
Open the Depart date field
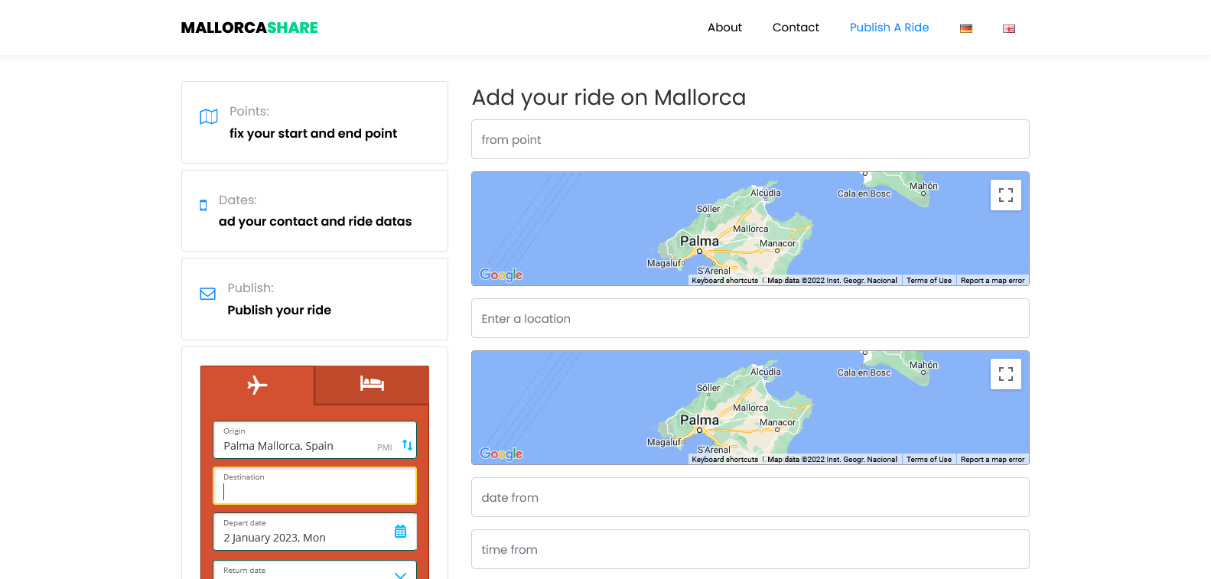coord(314,532)
